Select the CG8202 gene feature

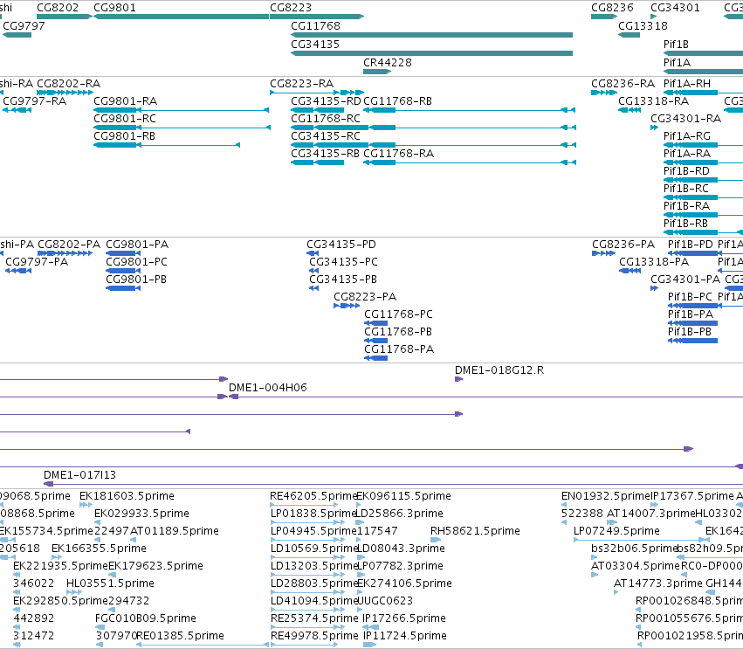click(65, 17)
